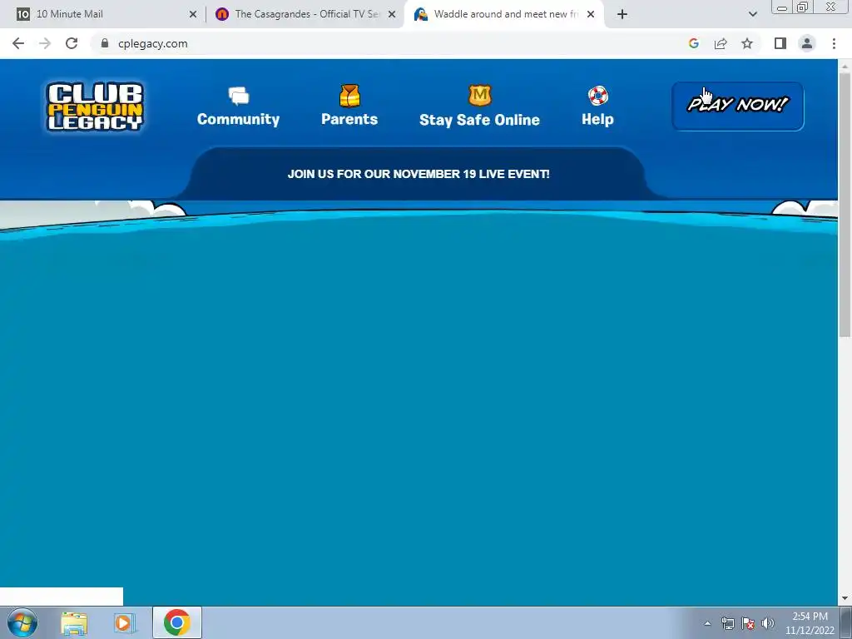Click the Parents life vest icon
The height and width of the screenshot is (639, 852).
point(349,96)
